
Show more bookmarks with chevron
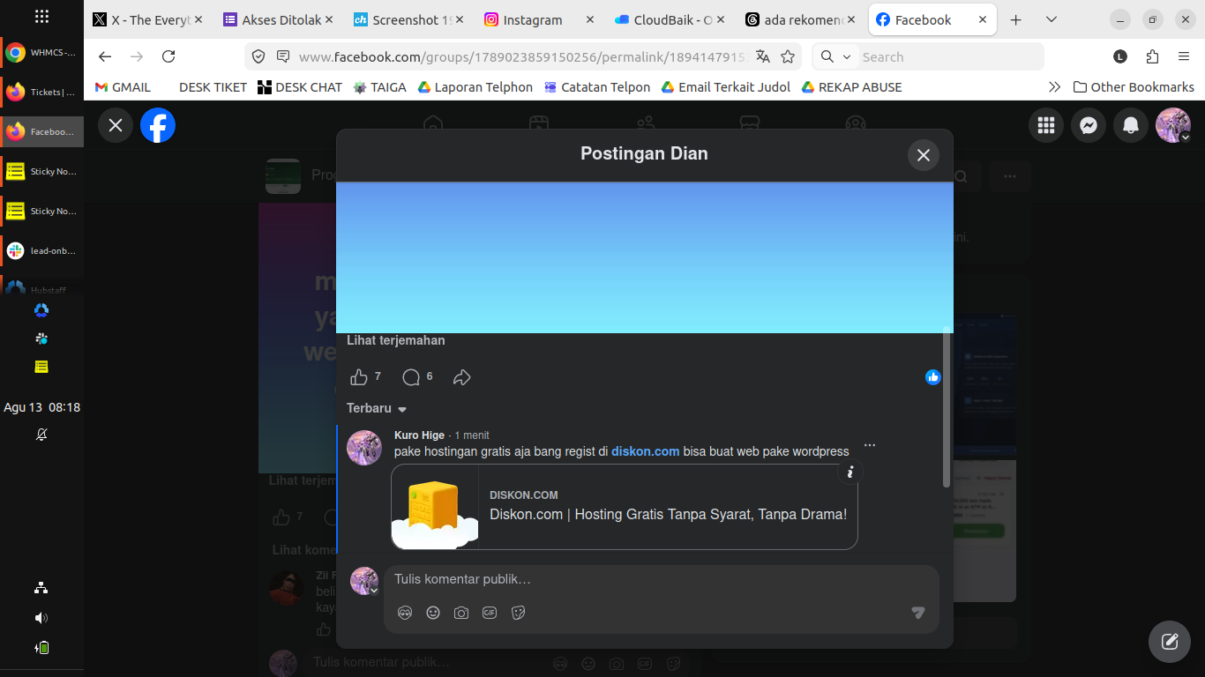(x=1054, y=87)
